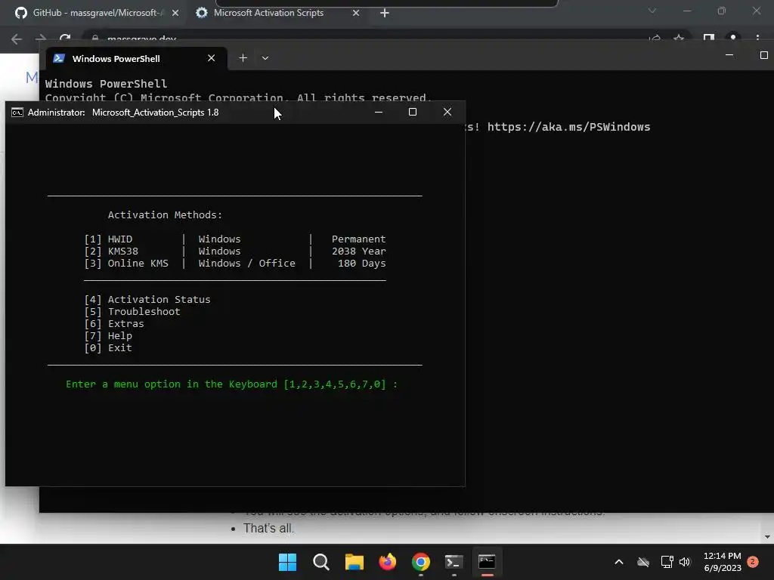Click the Chrome profile avatar icon
The image size is (774, 580).
coord(733,39)
